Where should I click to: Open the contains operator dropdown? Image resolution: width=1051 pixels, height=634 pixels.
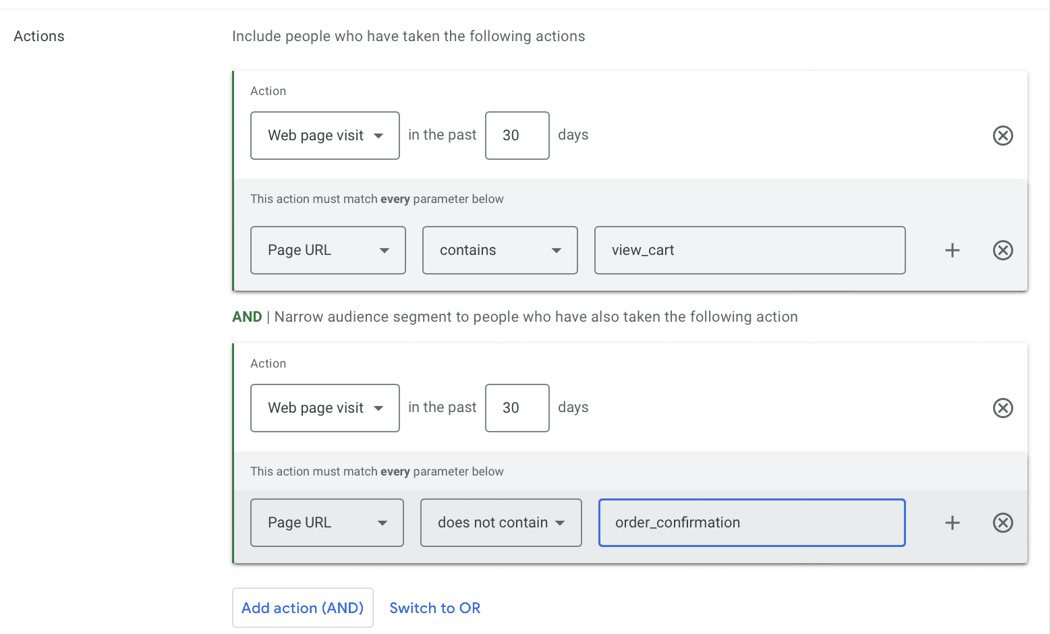click(500, 250)
